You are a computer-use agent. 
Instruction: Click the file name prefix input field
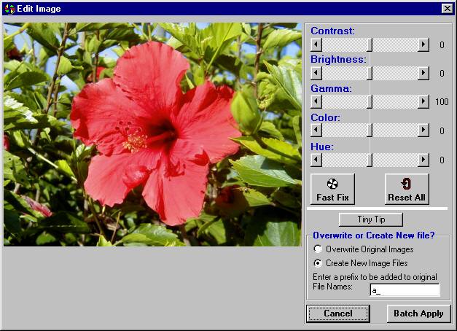tap(405, 290)
